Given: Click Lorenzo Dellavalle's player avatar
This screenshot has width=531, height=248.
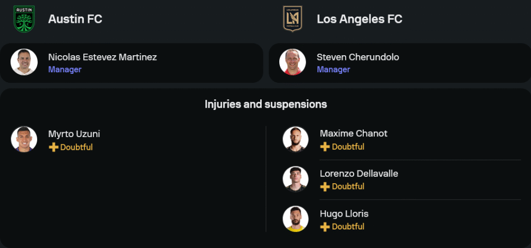Looking at the screenshot, I should tap(296, 179).
